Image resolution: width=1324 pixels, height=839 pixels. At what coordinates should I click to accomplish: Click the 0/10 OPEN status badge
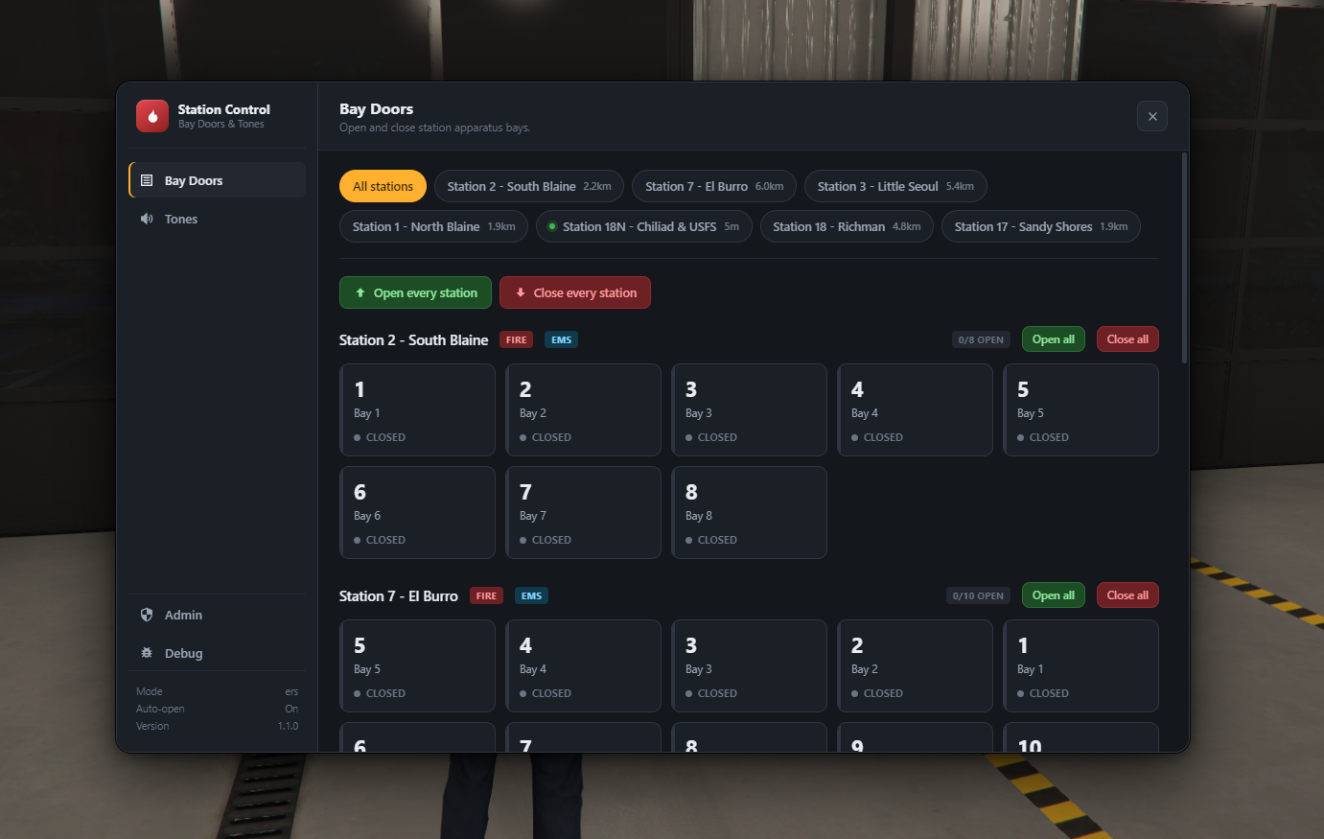click(x=978, y=595)
